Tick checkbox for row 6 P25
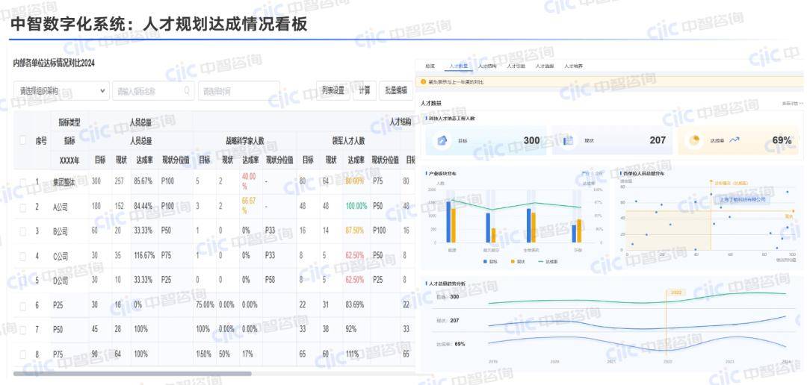 point(23,305)
